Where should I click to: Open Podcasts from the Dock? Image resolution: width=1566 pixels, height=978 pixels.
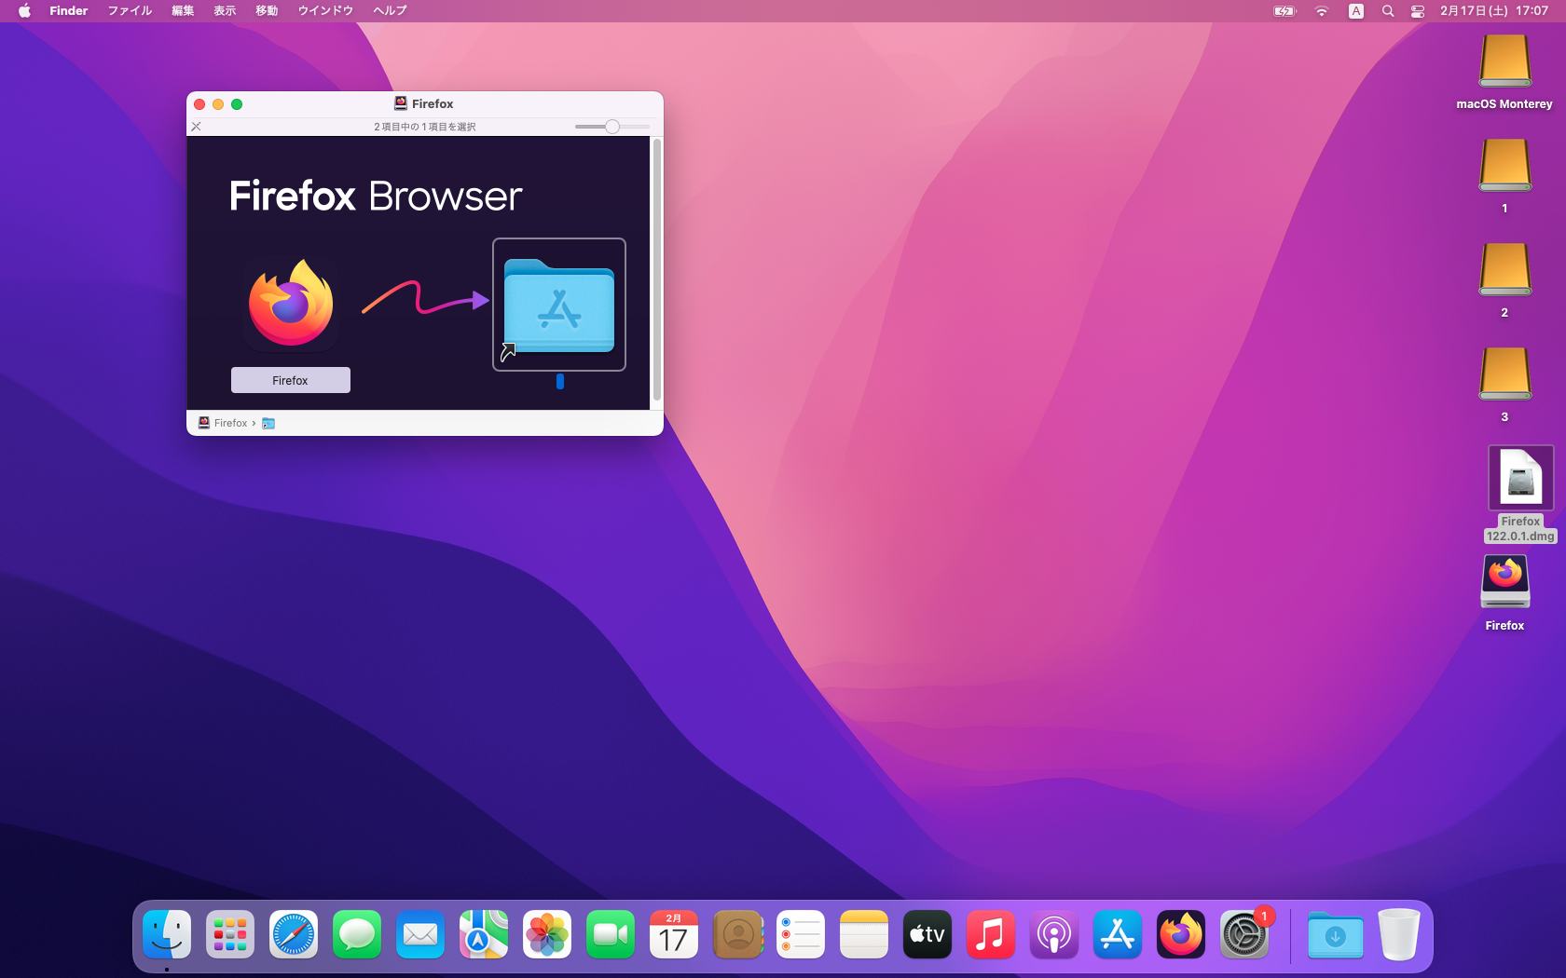[1054, 934]
